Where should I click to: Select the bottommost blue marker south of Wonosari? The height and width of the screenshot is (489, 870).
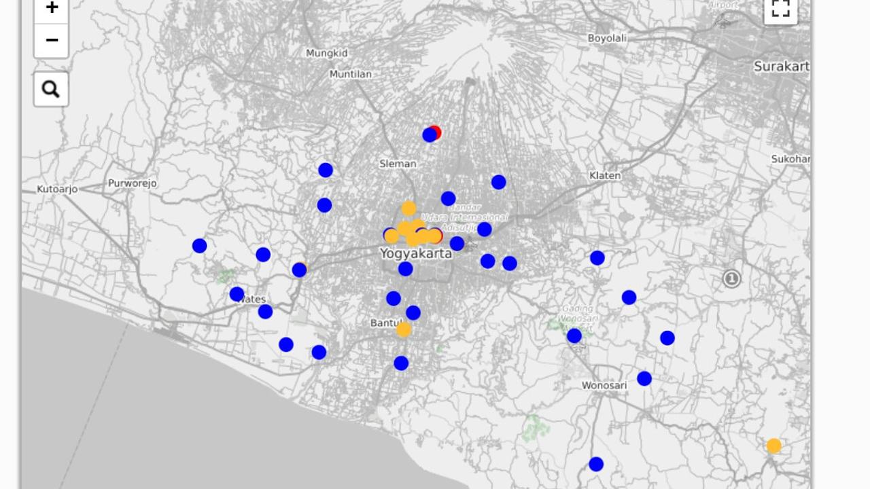coord(596,464)
